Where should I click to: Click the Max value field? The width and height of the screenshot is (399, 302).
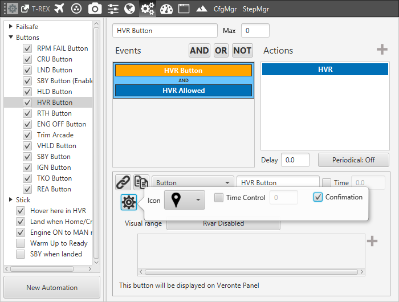click(255, 31)
